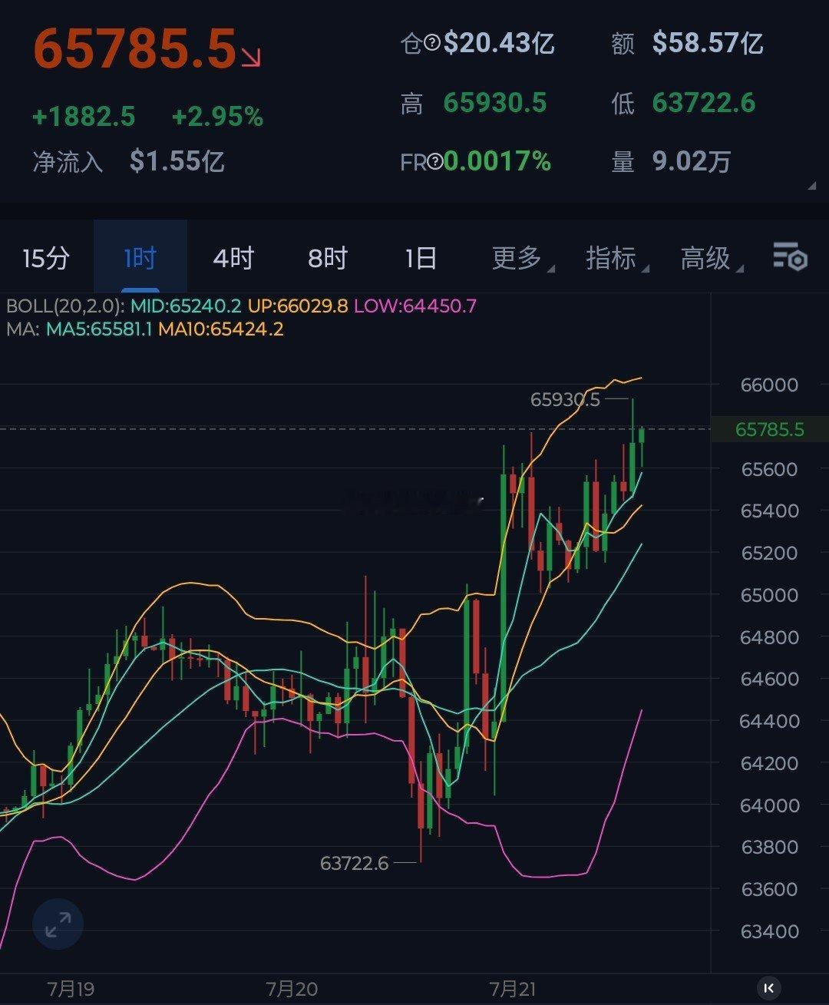Open the 更多 timeframe dropdown
Image resolution: width=829 pixels, height=1005 pixels.
pos(523,258)
